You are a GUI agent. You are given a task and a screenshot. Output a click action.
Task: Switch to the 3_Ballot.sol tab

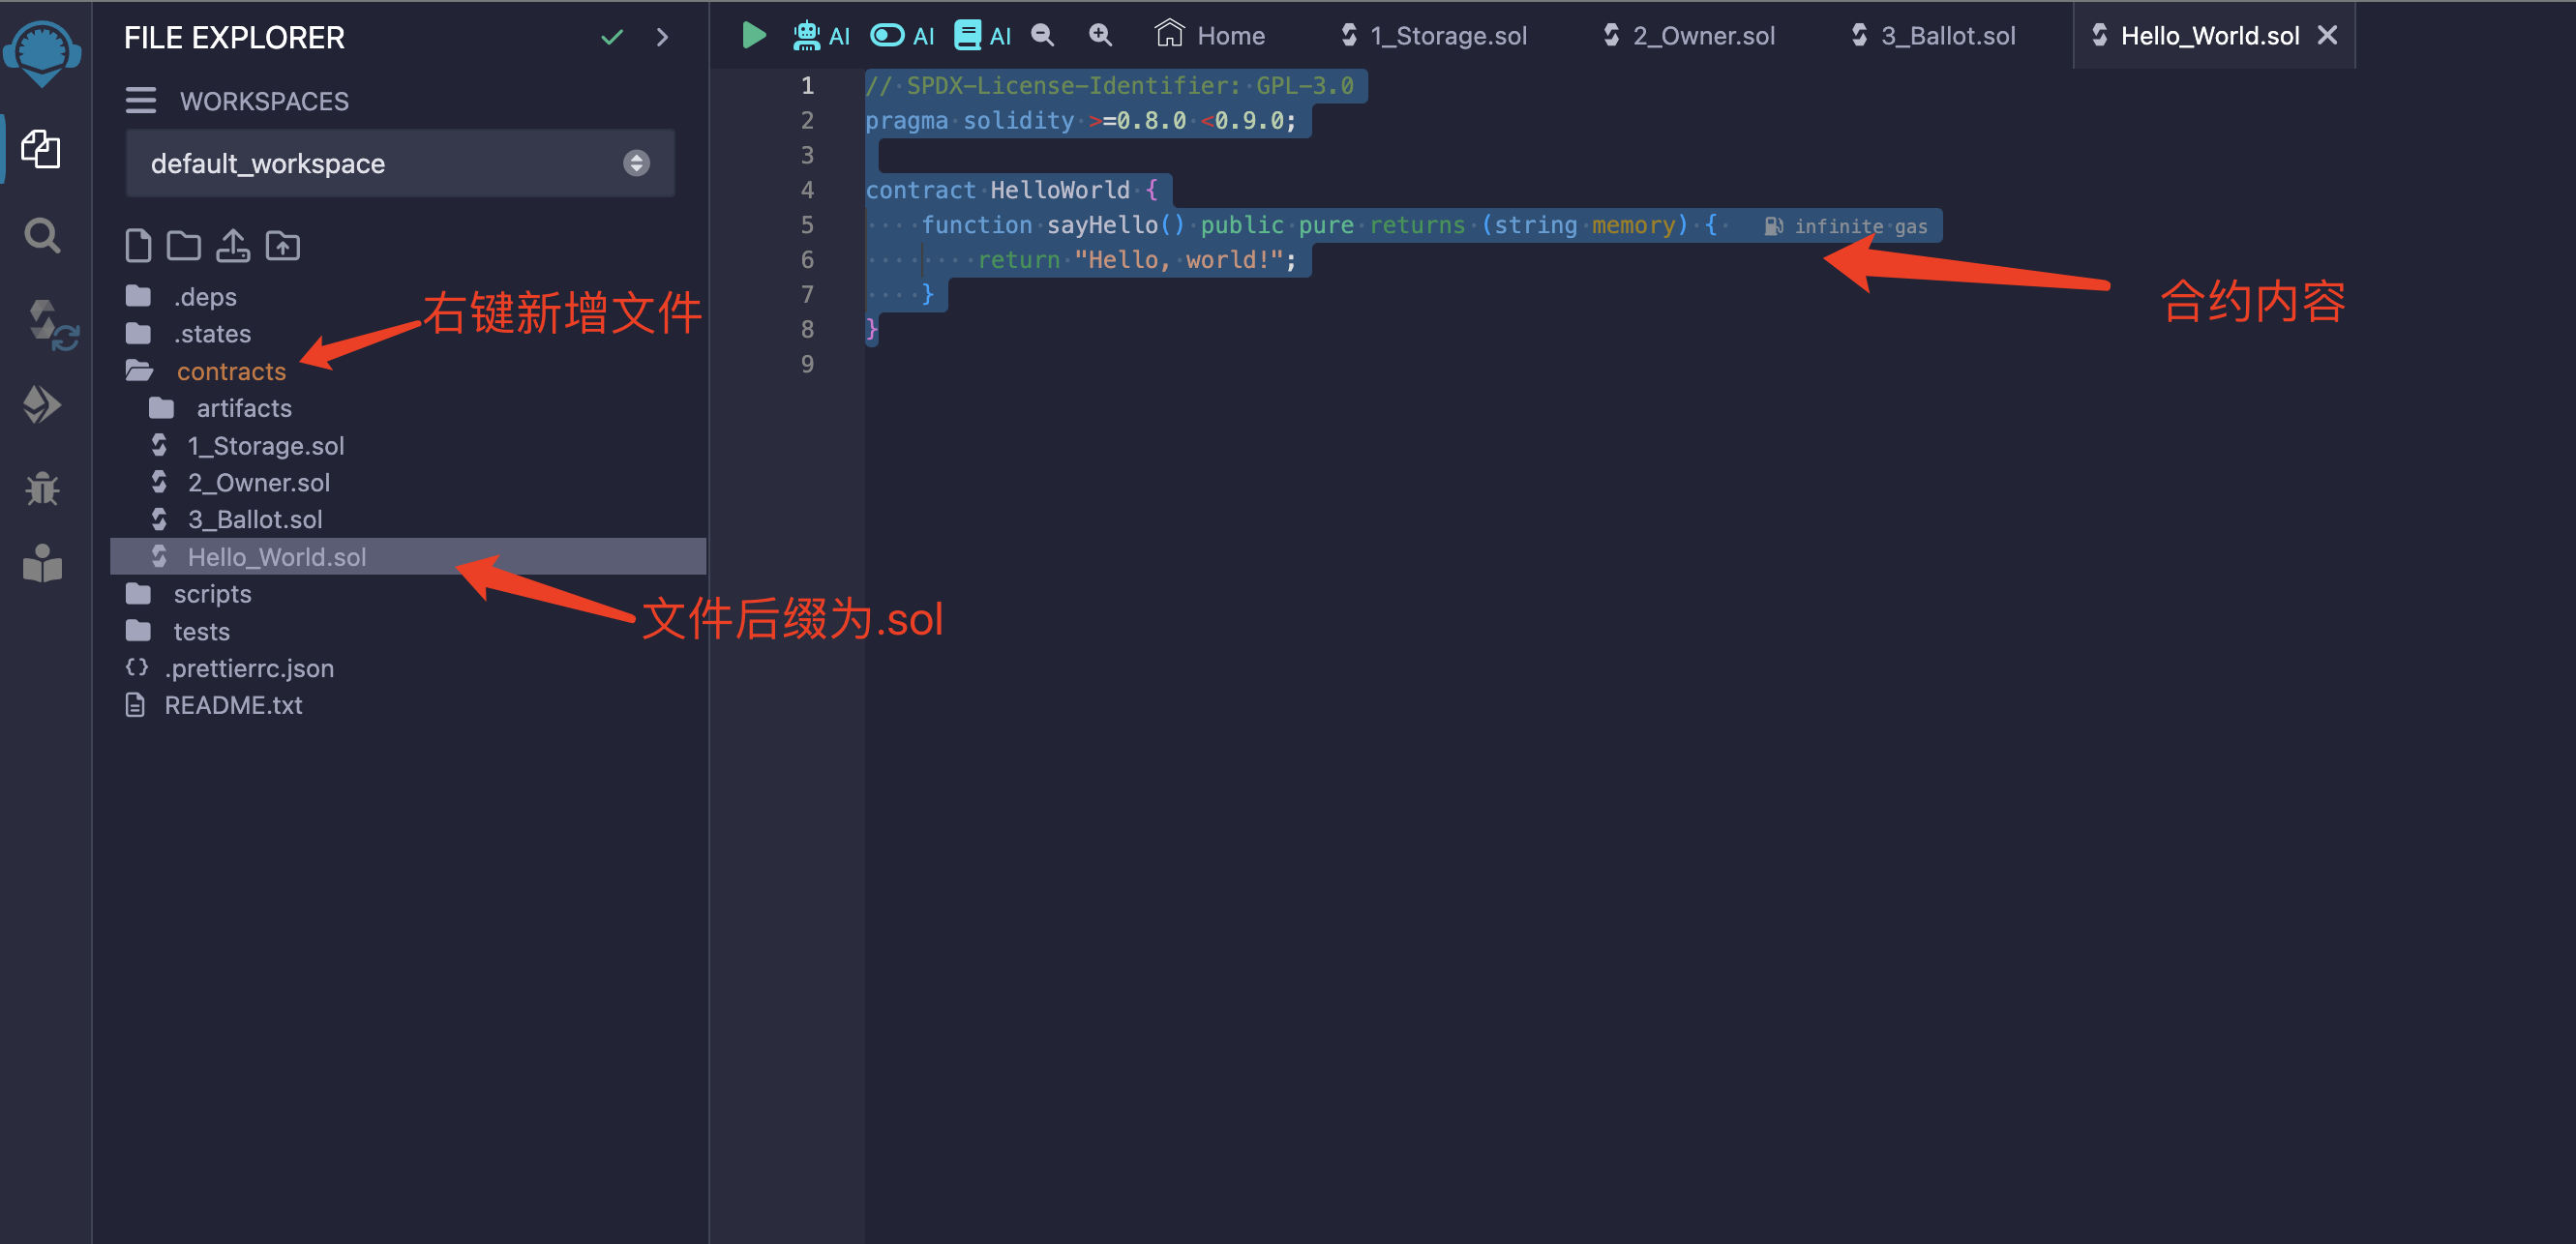pyautogui.click(x=1933, y=36)
